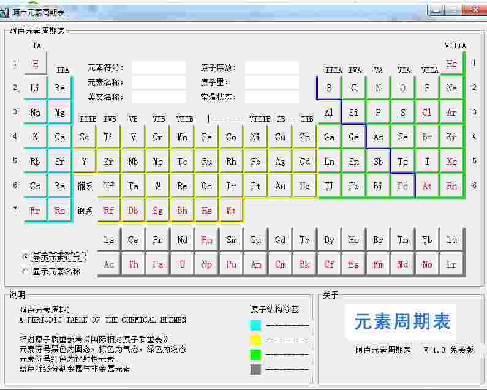Click the 英文名称 text field
487x390 pixels.
[159, 97]
